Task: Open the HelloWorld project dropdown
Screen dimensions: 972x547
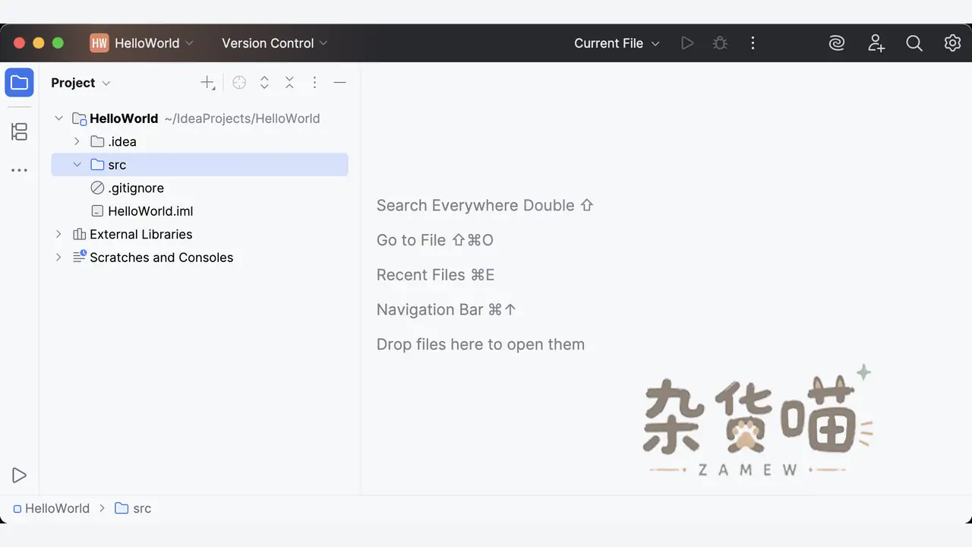Action: (153, 43)
